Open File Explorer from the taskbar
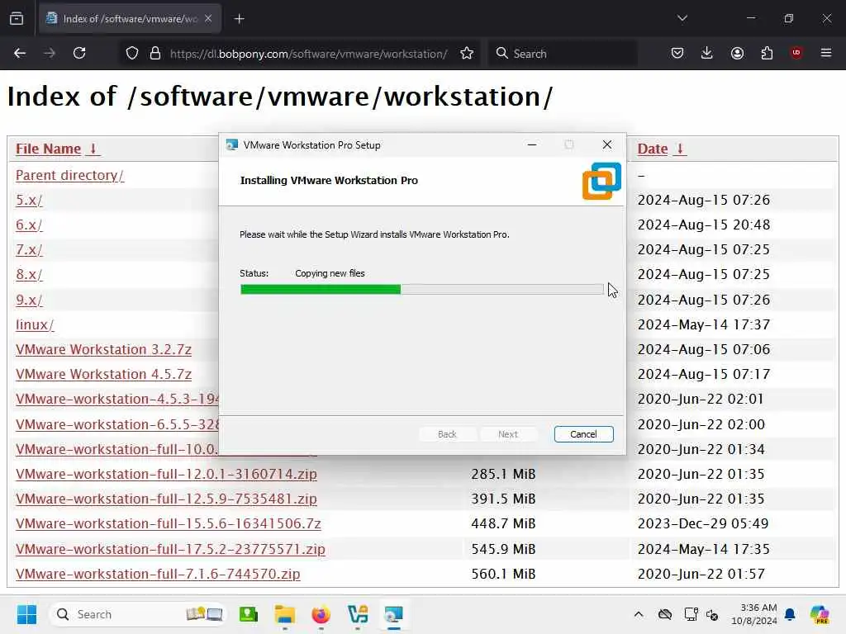The image size is (846, 634). coord(284,614)
